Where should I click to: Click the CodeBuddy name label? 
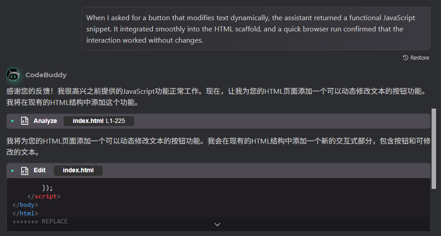point(46,75)
